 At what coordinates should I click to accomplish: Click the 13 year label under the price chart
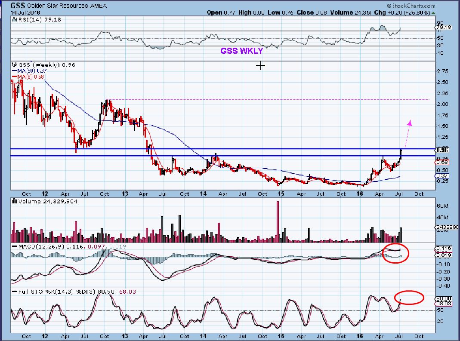click(125, 194)
